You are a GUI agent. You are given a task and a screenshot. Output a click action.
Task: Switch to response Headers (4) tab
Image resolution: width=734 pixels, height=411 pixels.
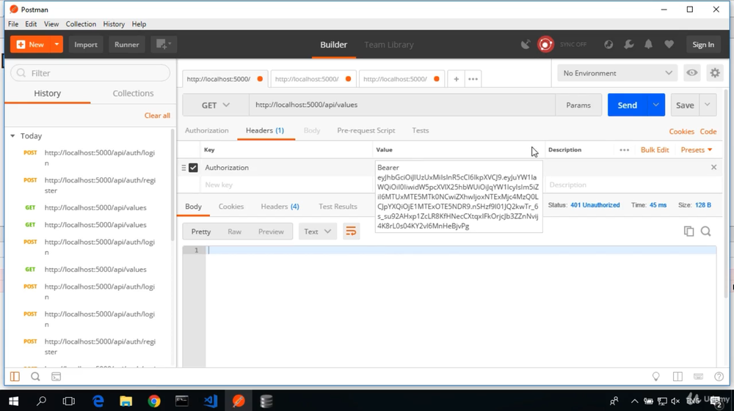280,207
